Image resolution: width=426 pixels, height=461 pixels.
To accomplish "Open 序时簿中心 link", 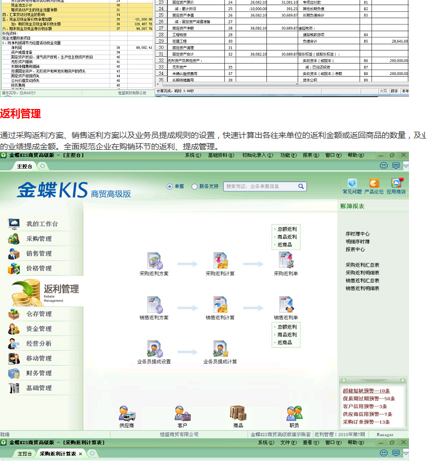I will click(357, 234).
